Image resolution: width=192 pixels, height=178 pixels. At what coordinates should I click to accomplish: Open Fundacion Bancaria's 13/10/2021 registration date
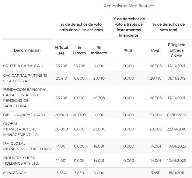(176, 98)
